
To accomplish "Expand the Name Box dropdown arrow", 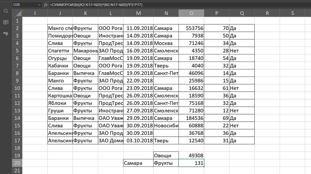I will (x=39, y=5).
